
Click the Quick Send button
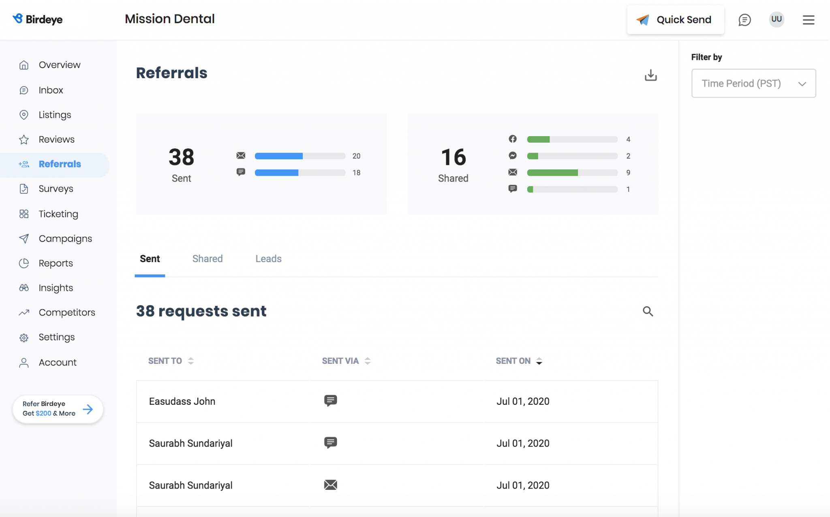pyautogui.click(x=675, y=19)
